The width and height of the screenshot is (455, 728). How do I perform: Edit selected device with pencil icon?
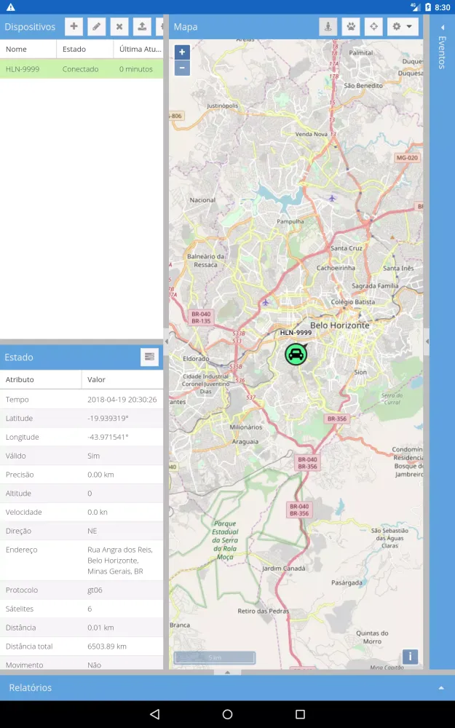pos(96,27)
